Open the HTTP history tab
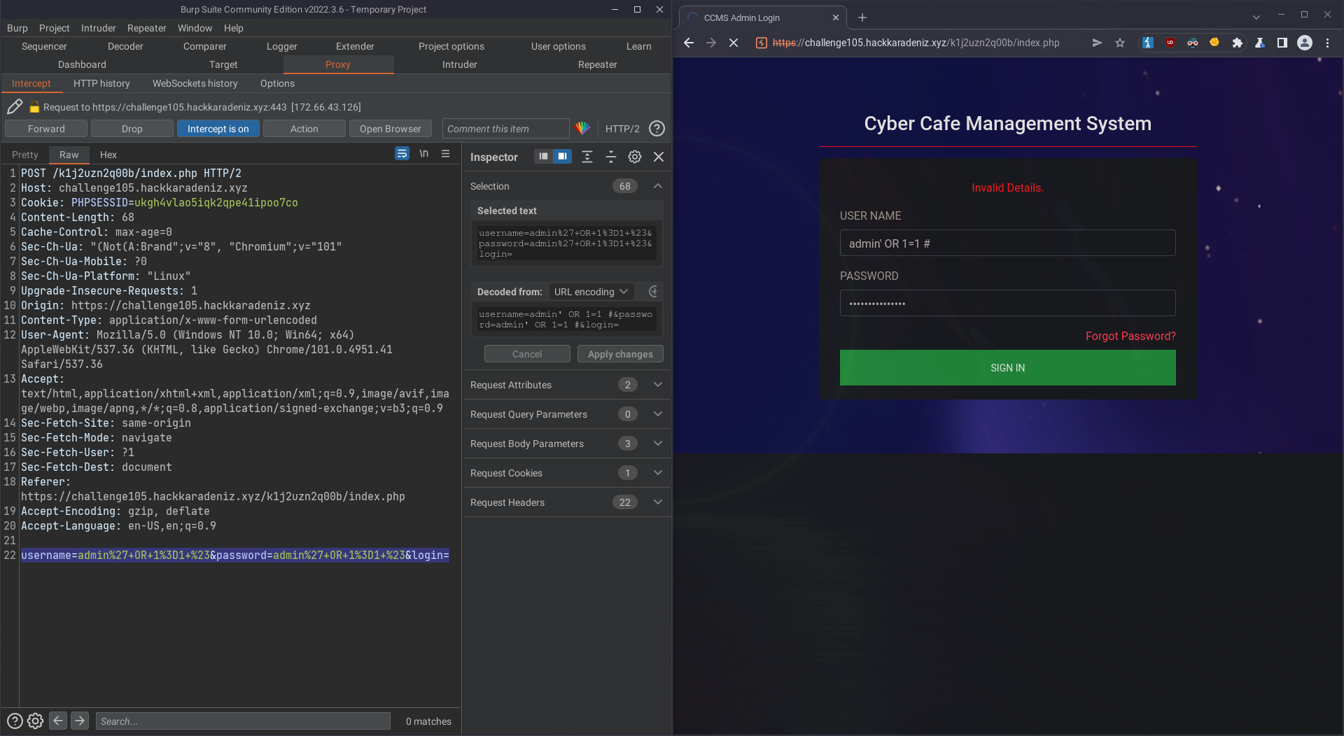1344x736 pixels. (x=101, y=83)
